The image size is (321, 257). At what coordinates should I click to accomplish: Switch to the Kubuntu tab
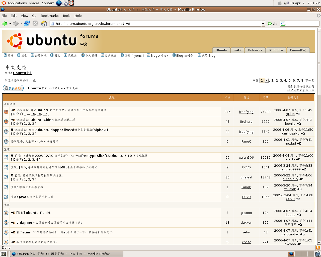(x=276, y=50)
